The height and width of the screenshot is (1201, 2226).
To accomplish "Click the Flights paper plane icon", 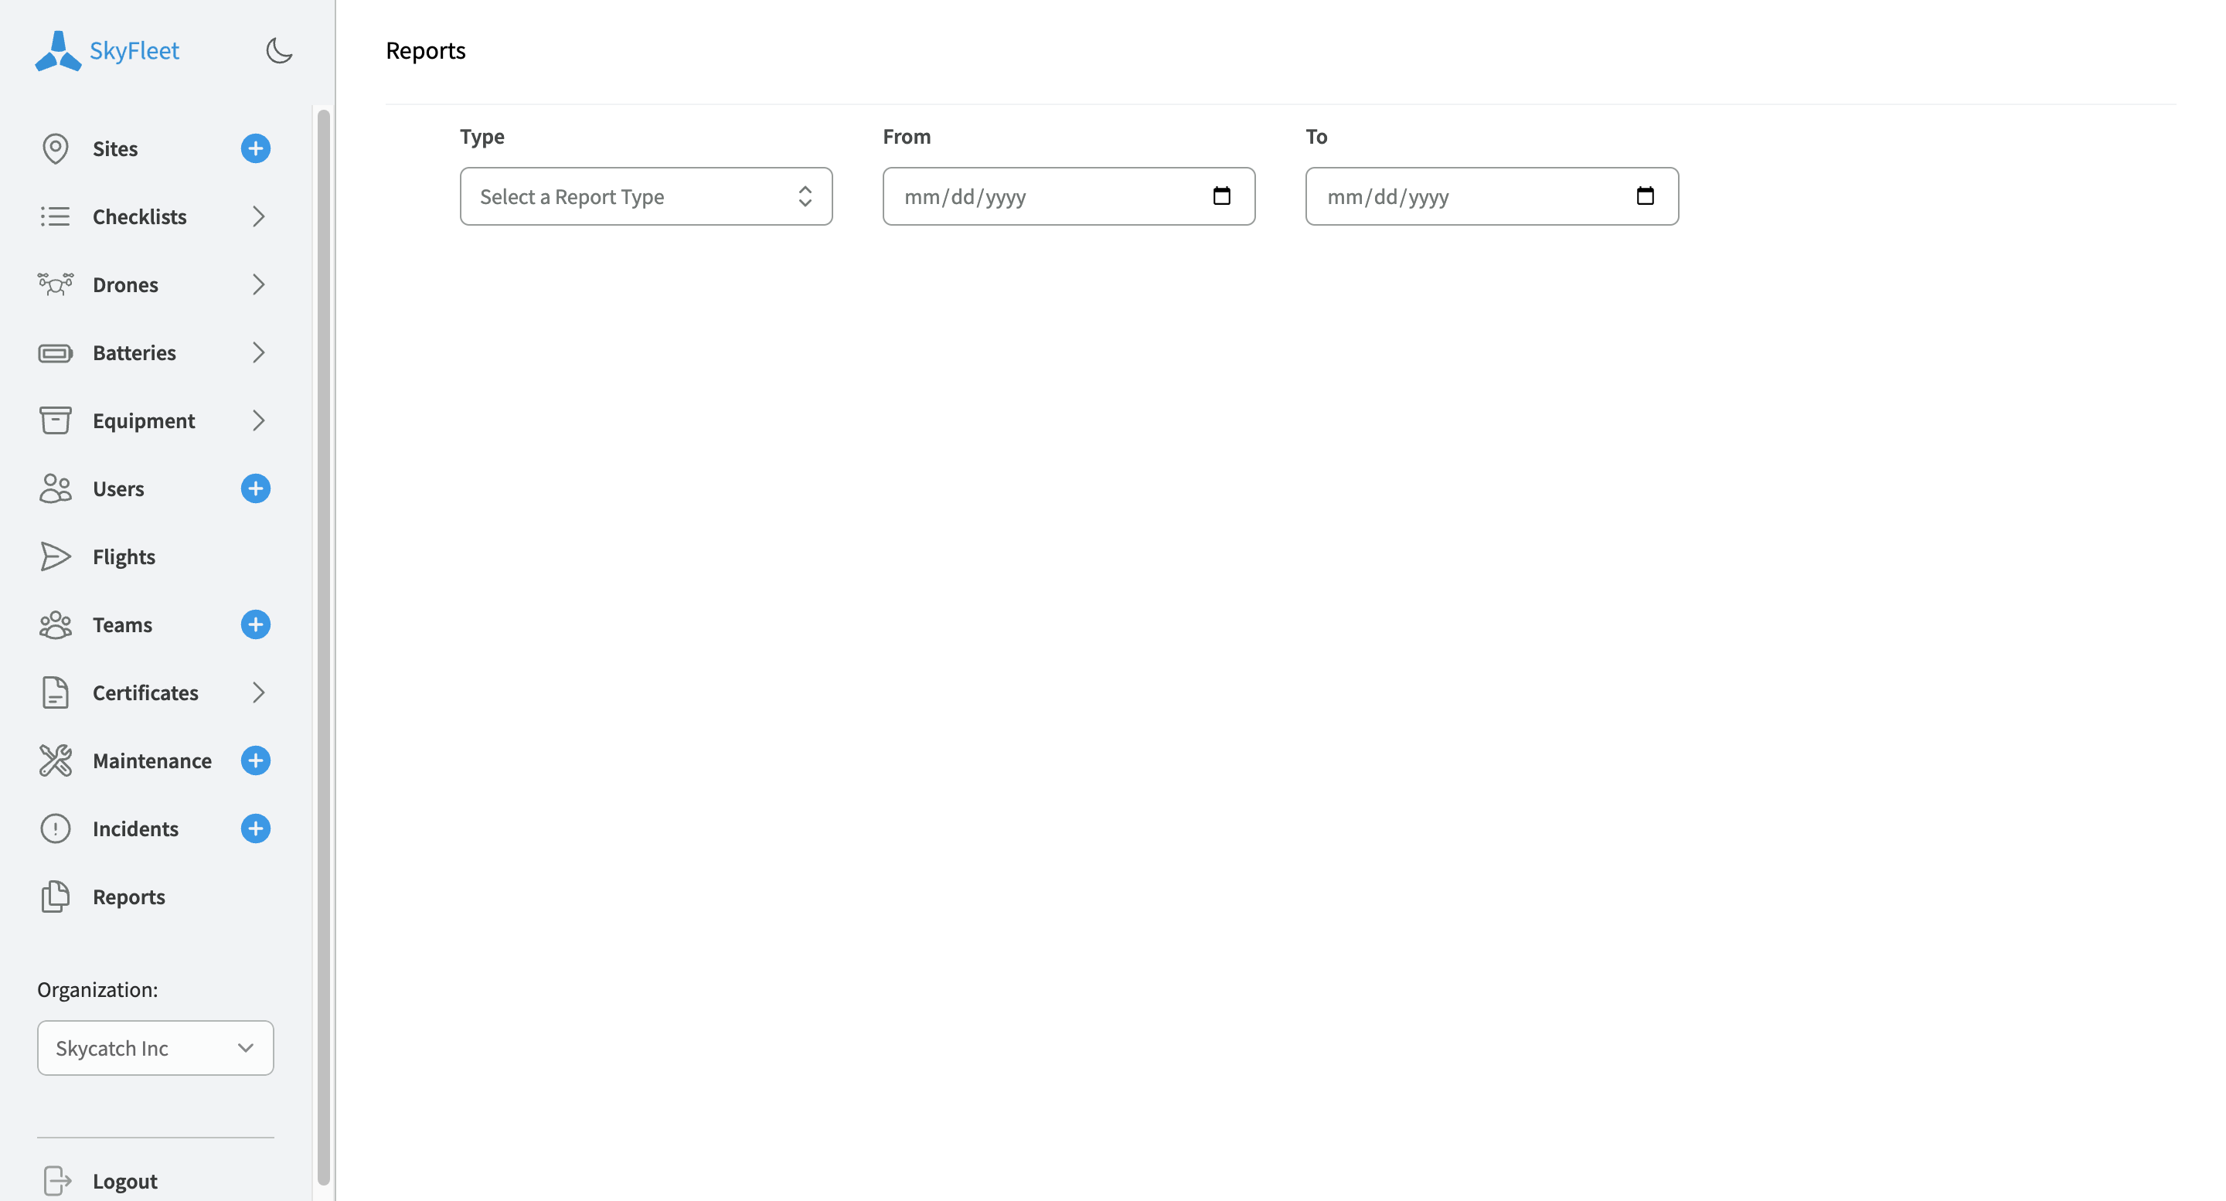I will pyautogui.click(x=56, y=556).
